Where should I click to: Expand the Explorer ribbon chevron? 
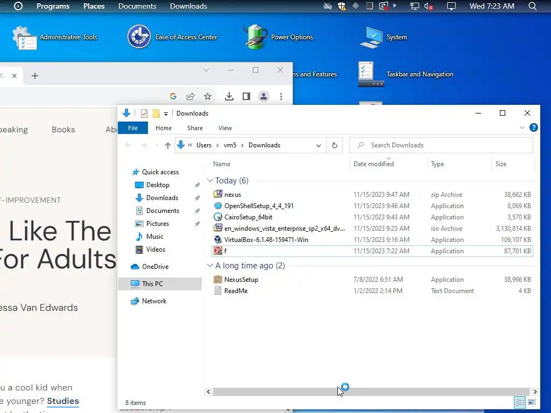(522, 127)
